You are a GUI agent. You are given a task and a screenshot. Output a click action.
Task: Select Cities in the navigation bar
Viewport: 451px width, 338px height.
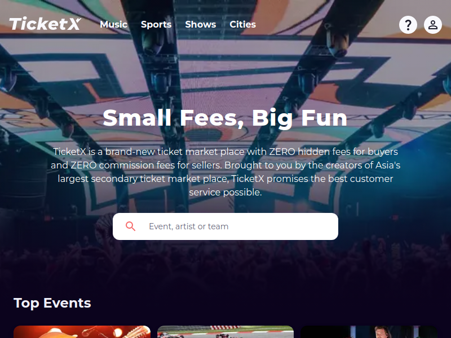(242, 24)
